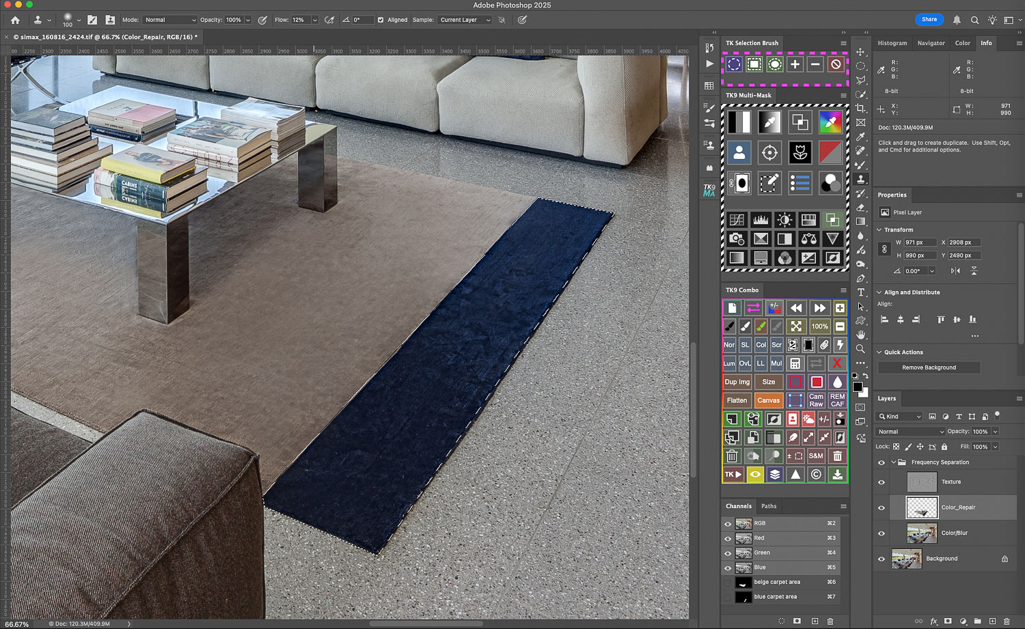Click the balance scales icon in TK9 Multi-Mask
The height and width of the screenshot is (629, 1025).
809,238
